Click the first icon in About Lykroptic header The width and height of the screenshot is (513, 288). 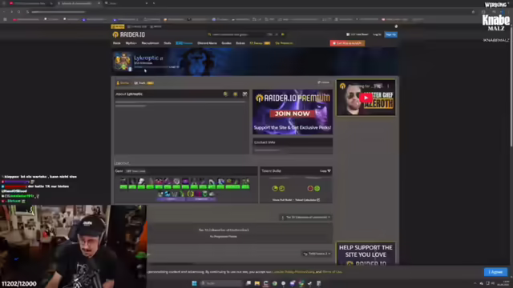point(225,94)
